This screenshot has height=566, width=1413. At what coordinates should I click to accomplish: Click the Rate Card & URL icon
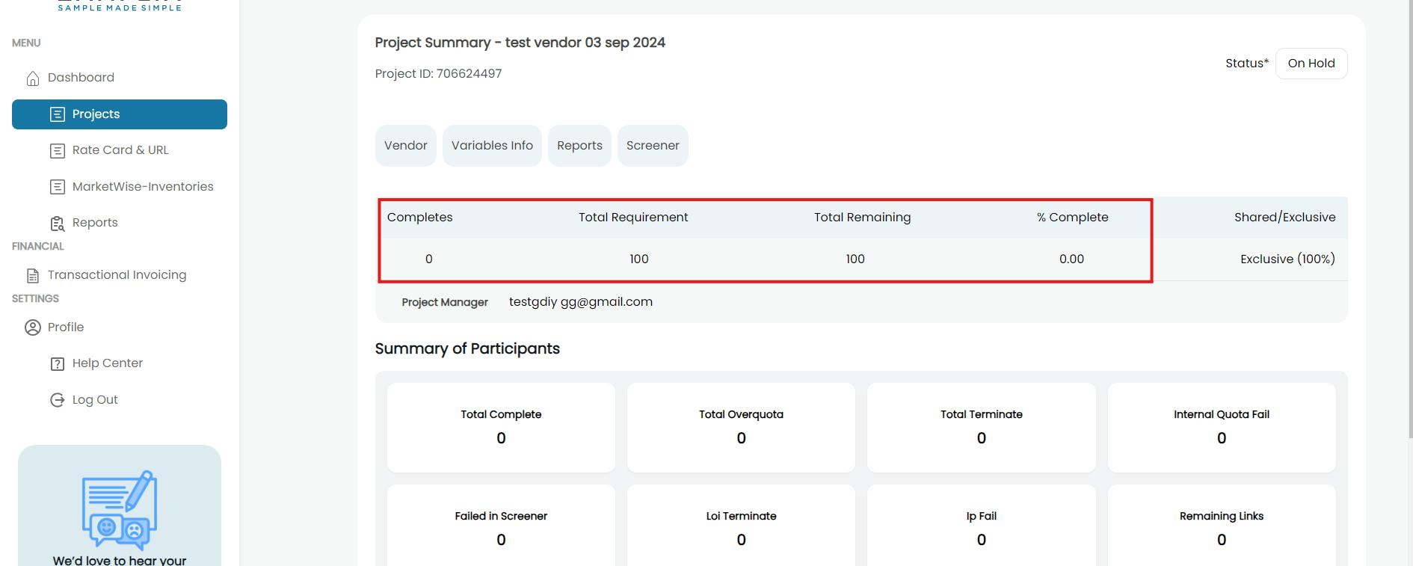58,150
